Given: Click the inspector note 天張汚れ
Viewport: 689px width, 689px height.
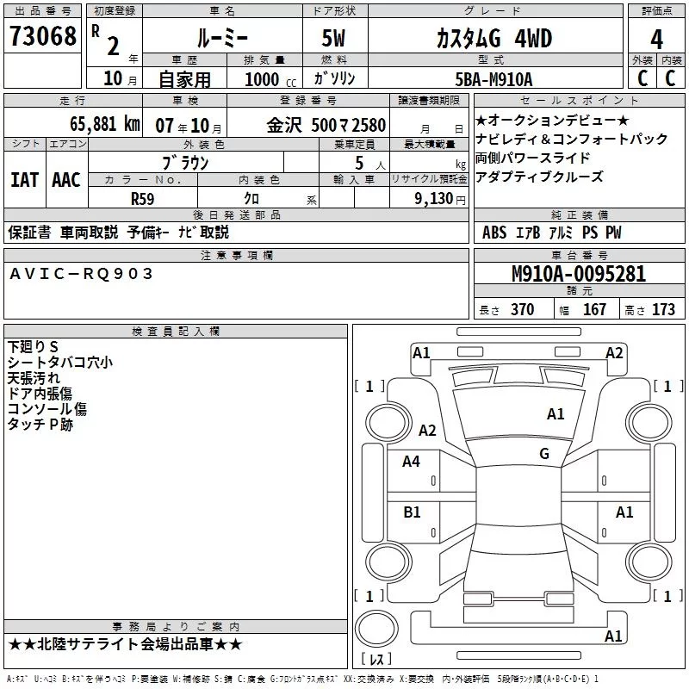Looking at the screenshot, I should pyautogui.click(x=34, y=378).
